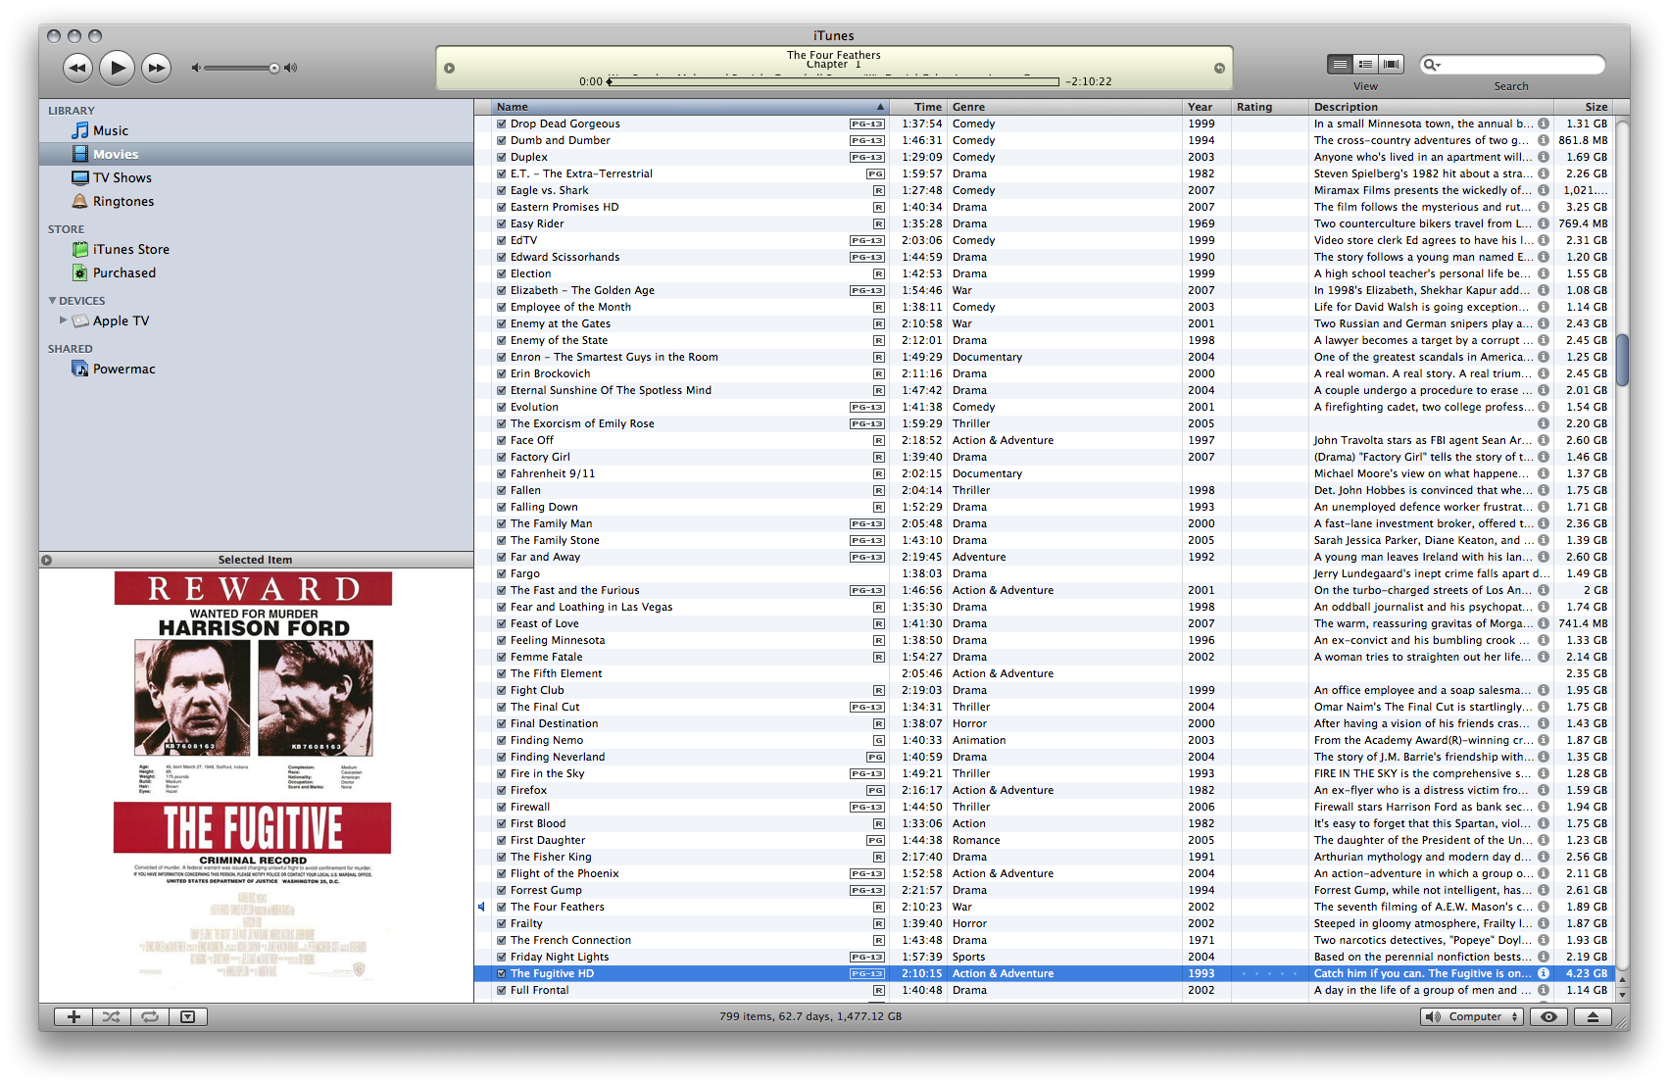Viewport: 1669px width, 1085px height.
Task: Expand the Apple TV disclosure triangle
Action: click(x=64, y=321)
